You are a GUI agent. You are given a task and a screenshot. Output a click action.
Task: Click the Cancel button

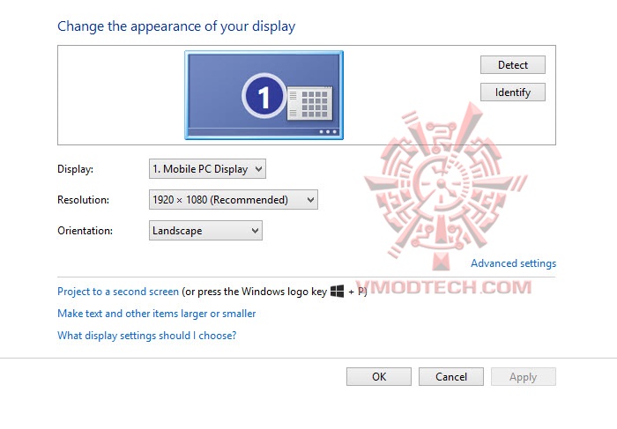[x=451, y=377]
